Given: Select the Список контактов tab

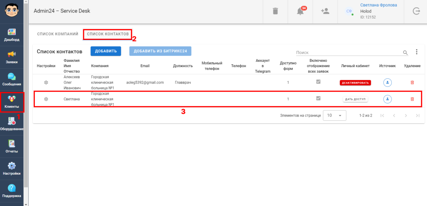Looking at the screenshot, I should [107, 34].
